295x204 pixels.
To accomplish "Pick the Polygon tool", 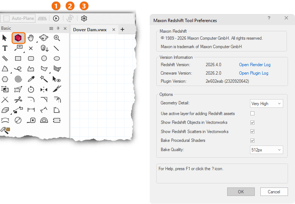I will pyautogui.click(x=44, y=69).
